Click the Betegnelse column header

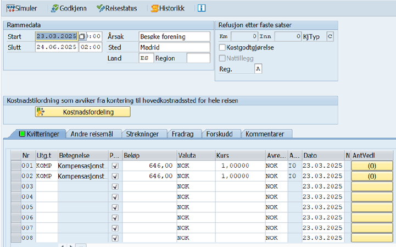point(83,155)
